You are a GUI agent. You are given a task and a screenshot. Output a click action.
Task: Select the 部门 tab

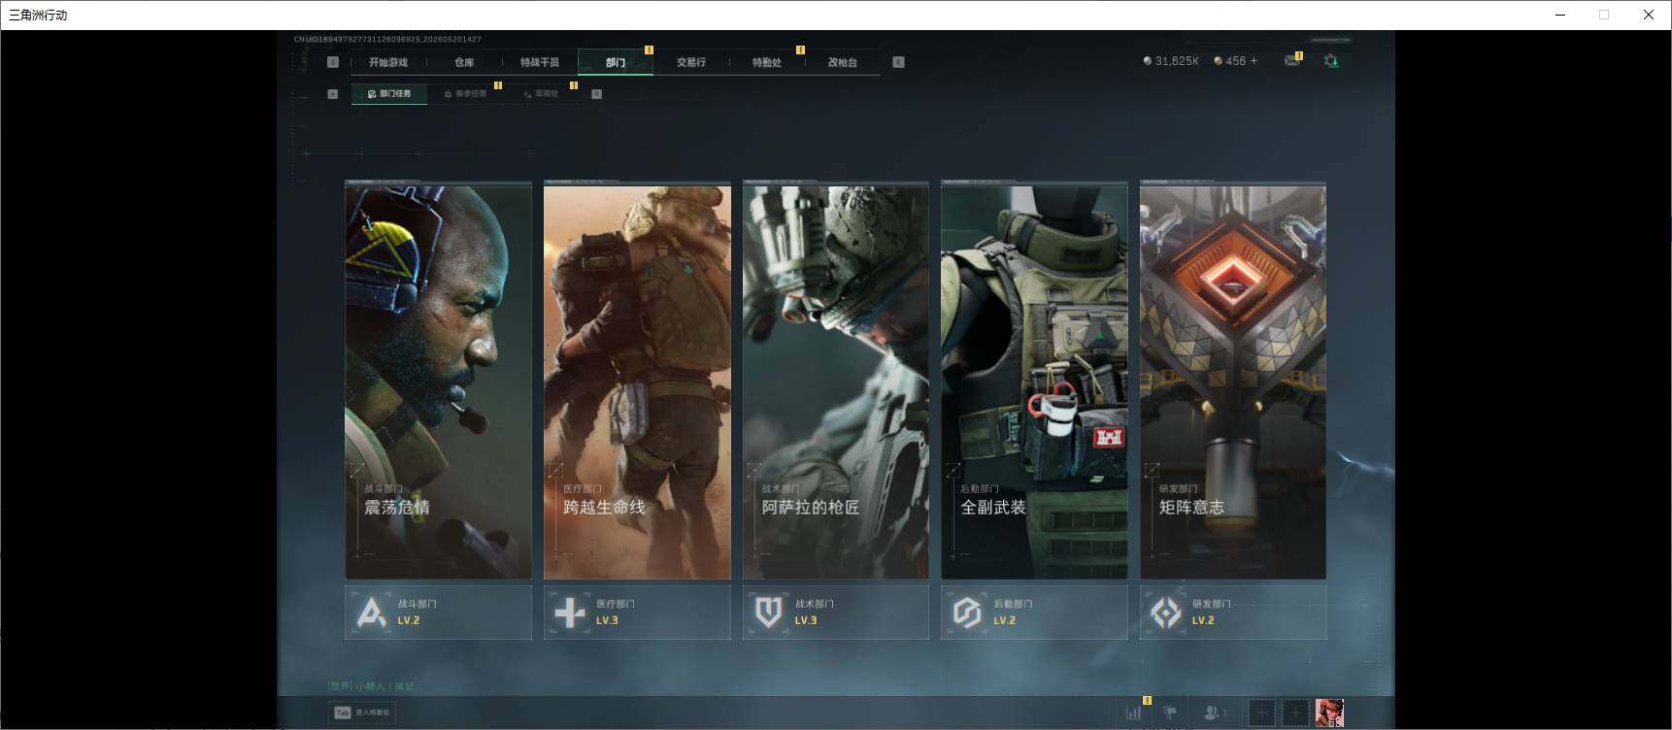pyautogui.click(x=616, y=62)
